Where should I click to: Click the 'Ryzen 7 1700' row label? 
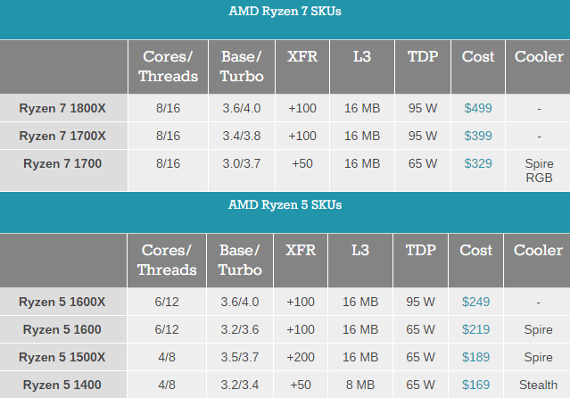point(62,163)
